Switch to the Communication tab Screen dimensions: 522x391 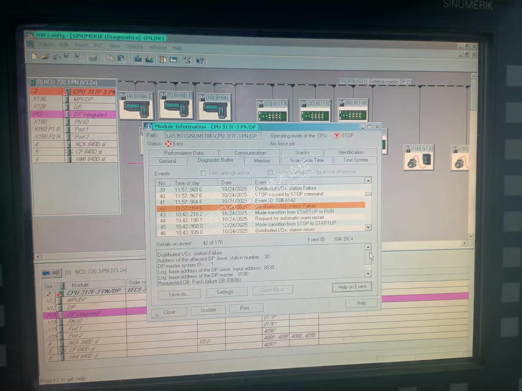tap(250, 153)
